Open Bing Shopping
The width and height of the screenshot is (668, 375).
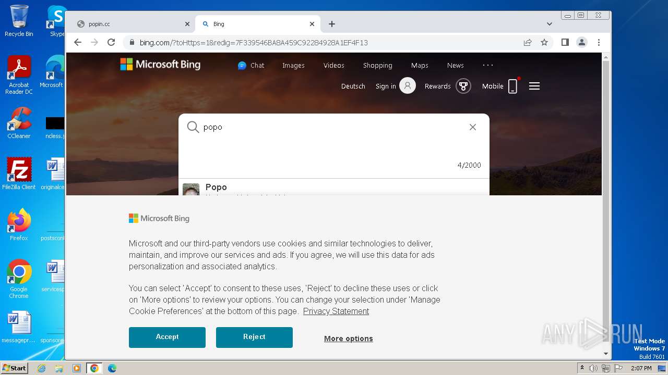(x=378, y=66)
